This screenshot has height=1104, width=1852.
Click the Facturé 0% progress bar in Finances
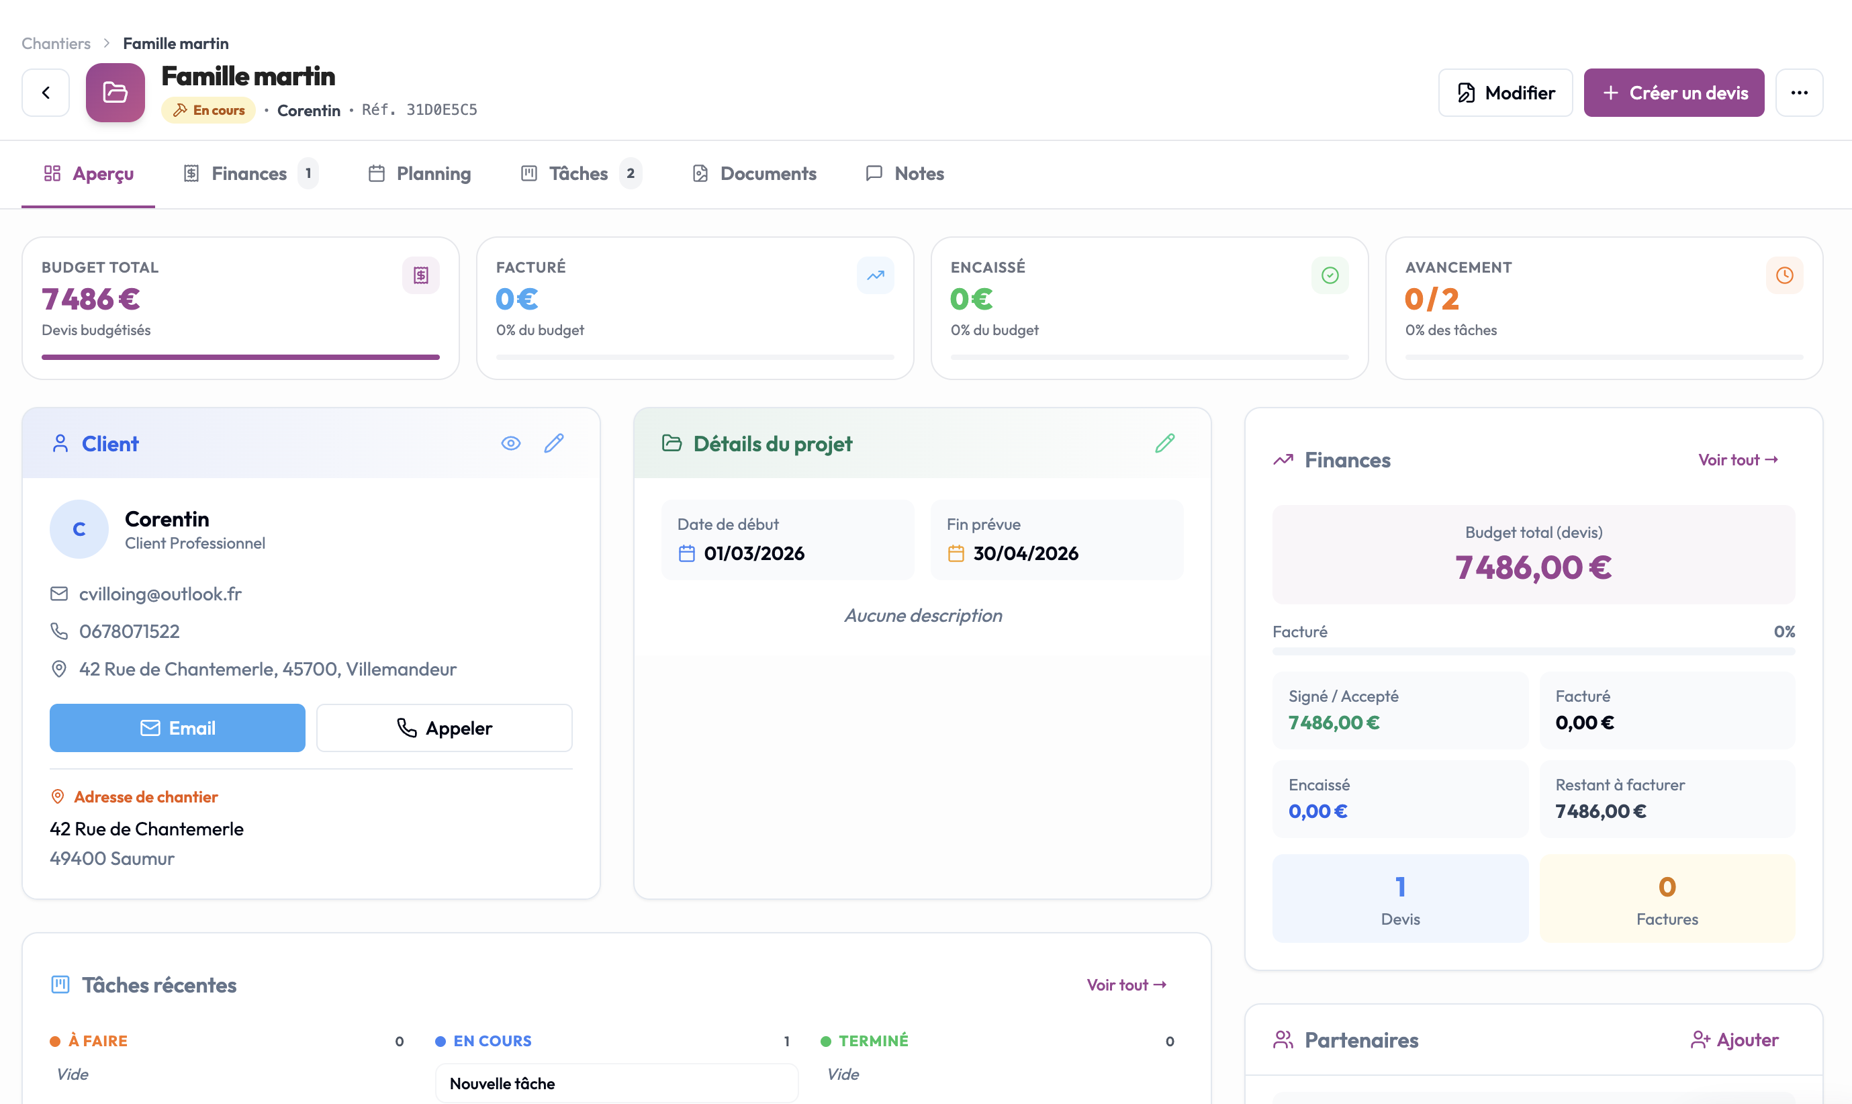[1534, 651]
